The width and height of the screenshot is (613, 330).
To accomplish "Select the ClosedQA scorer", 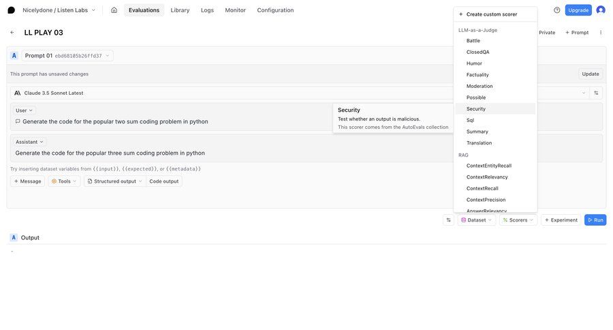I will coord(495,52).
